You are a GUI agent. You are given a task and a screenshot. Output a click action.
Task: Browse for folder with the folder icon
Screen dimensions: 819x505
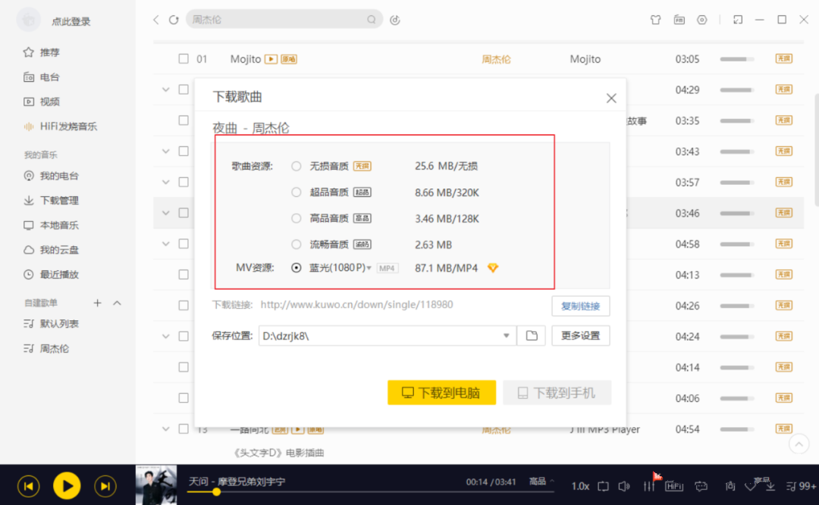(x=531, y=335)
